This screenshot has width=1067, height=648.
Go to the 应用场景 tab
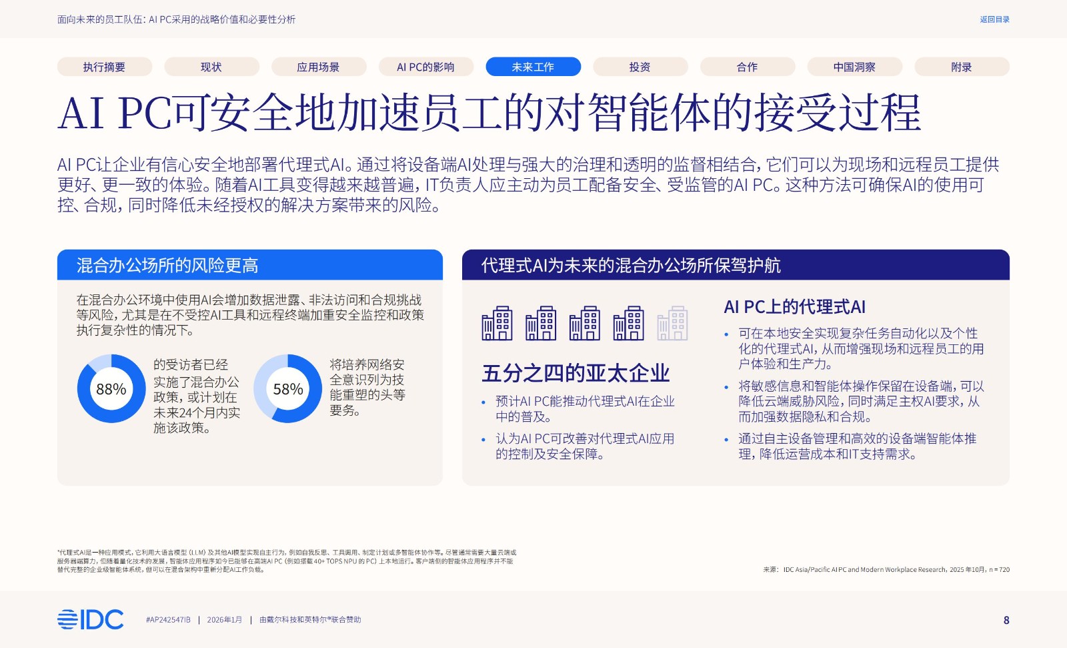pos(319,67)
